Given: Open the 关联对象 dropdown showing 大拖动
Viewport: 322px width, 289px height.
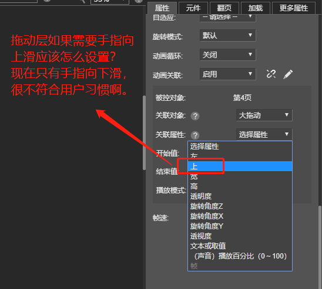Looking at the screenshot, I should point(264,115).
